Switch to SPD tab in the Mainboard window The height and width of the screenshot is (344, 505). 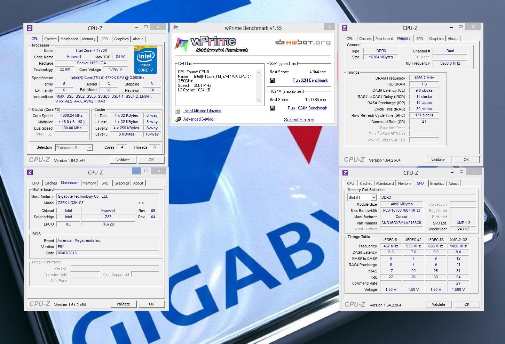point(105,183)
